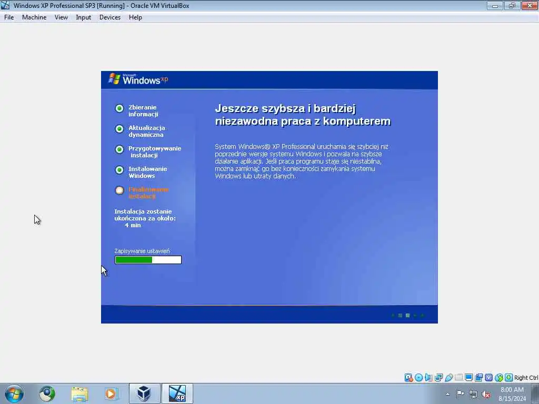Open the Devices menu
Screen dimensions: 539x404
pyautogui.click(x=109, y=17)
